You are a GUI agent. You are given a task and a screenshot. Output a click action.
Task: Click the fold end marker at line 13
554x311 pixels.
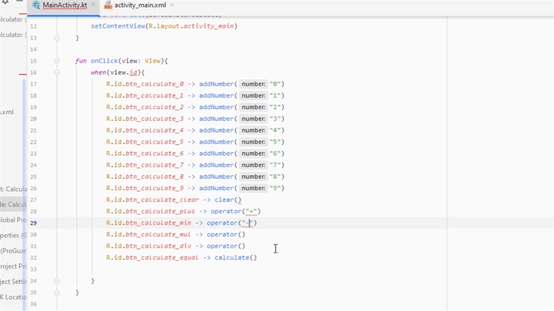57,38
